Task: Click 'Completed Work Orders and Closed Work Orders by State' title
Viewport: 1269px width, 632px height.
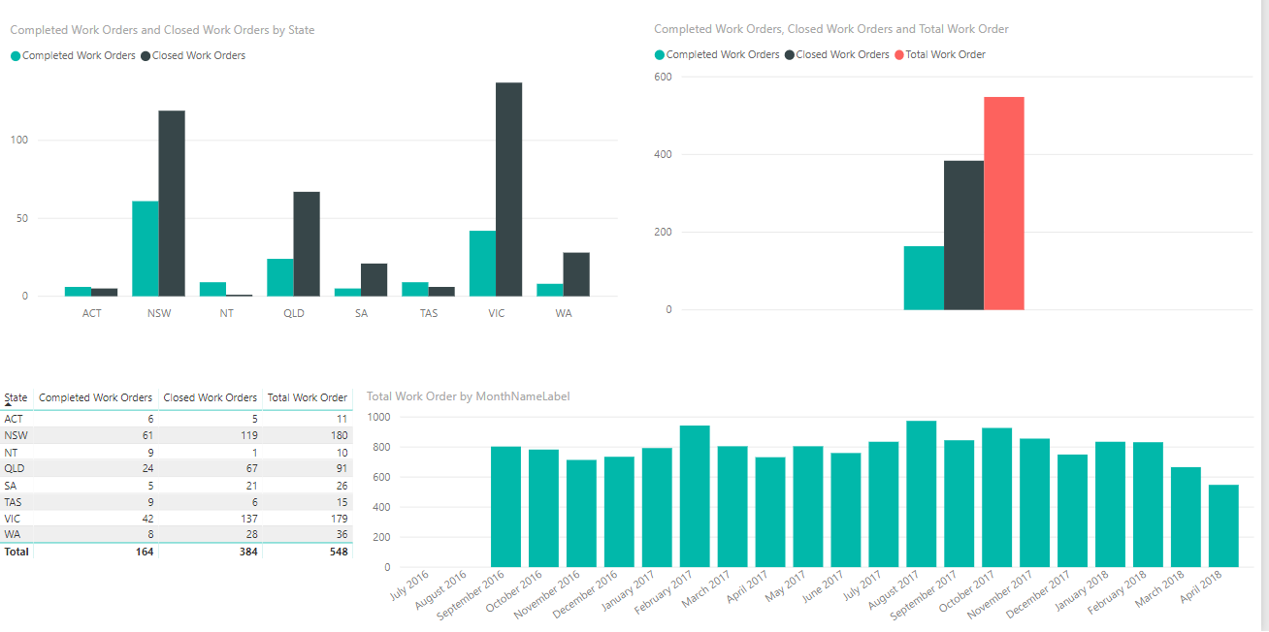Action: click(162, 30)
